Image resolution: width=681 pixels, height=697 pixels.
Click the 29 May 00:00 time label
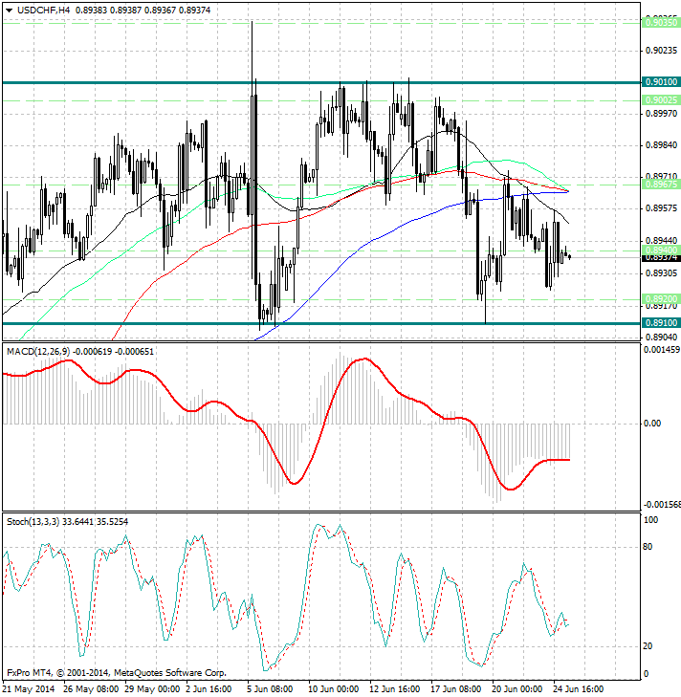(x=153, y=689)
